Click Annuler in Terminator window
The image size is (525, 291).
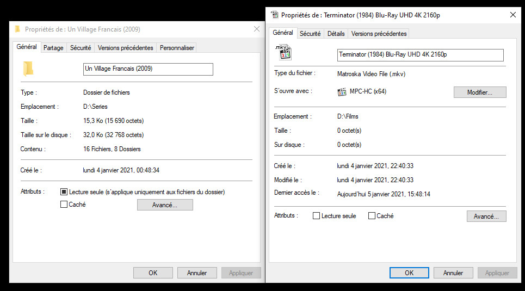(x=453, y=273)
